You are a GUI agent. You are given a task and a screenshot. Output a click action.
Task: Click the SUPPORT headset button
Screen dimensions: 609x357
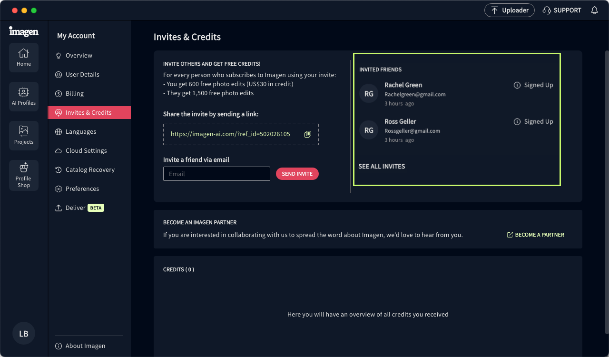click(562, 10)
